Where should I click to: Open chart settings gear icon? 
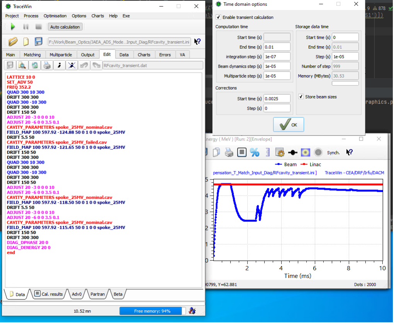(280, 152)
